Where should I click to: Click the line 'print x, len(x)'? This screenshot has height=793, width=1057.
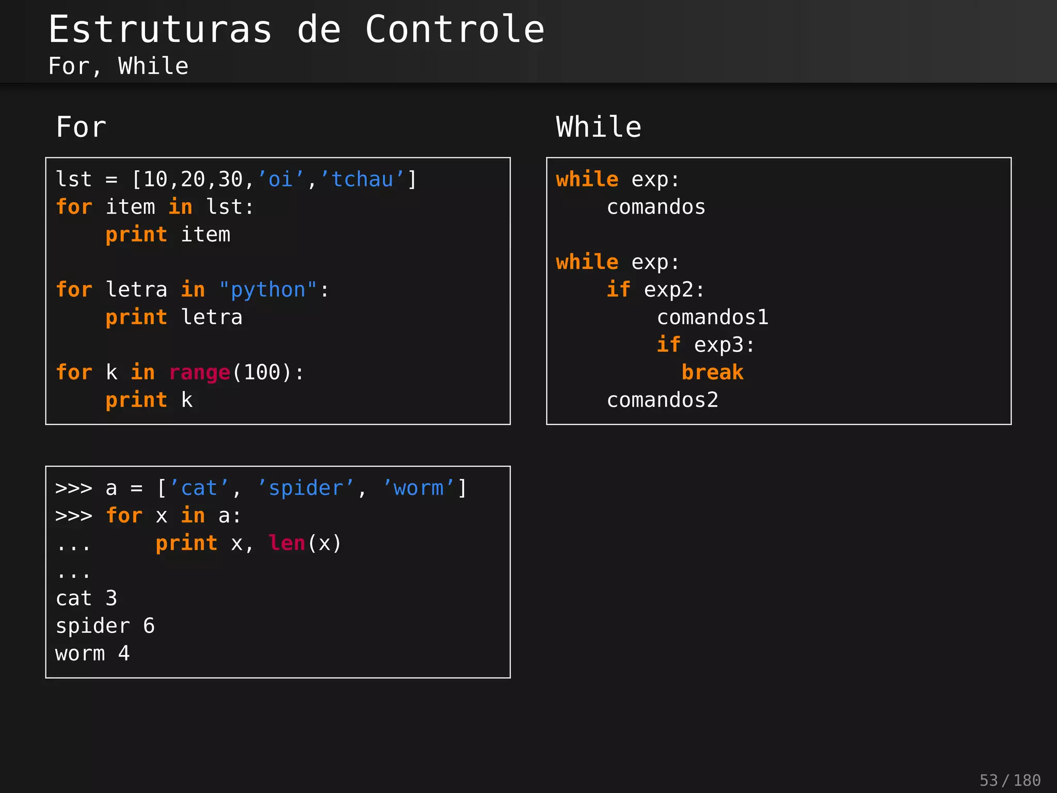click(x=249, y=543)
